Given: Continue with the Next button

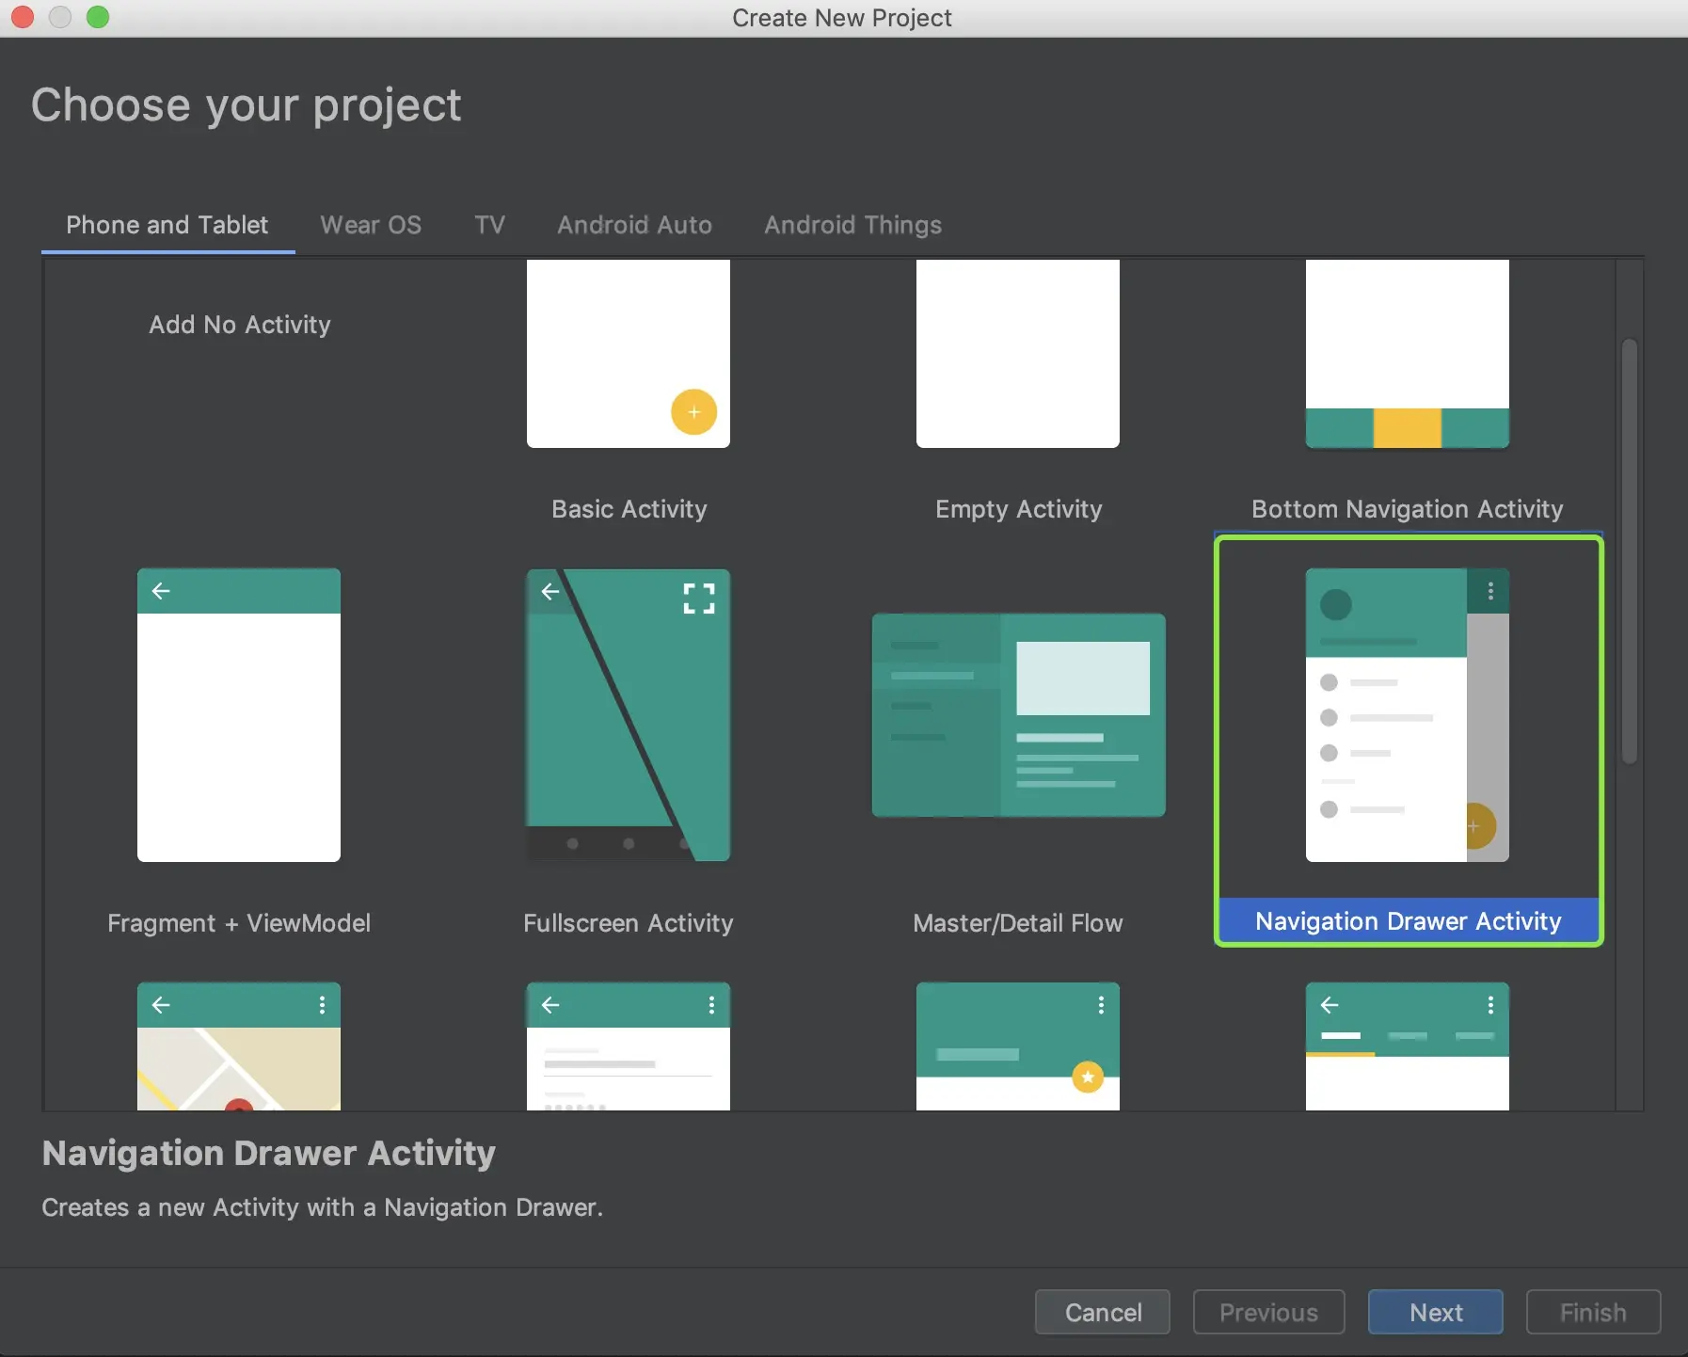Looking at the screenshot, I should (1436, 1312).
